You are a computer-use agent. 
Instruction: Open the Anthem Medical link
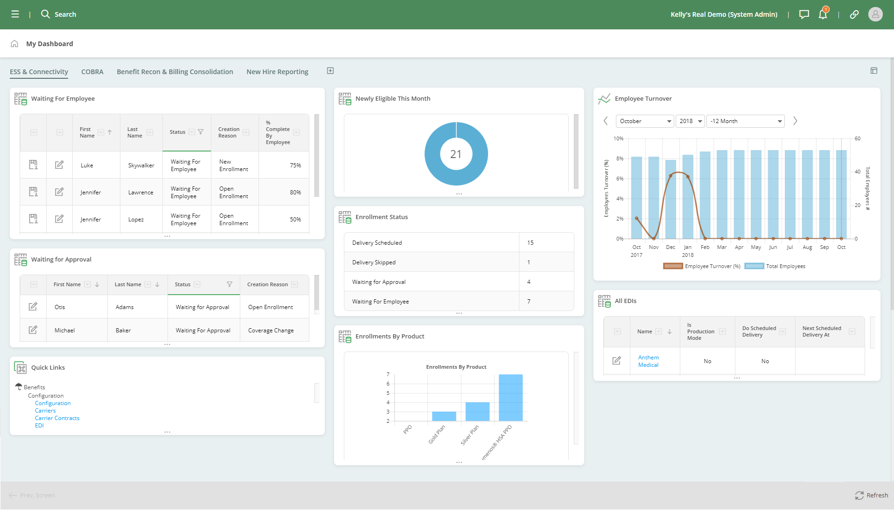click(649, 361)
